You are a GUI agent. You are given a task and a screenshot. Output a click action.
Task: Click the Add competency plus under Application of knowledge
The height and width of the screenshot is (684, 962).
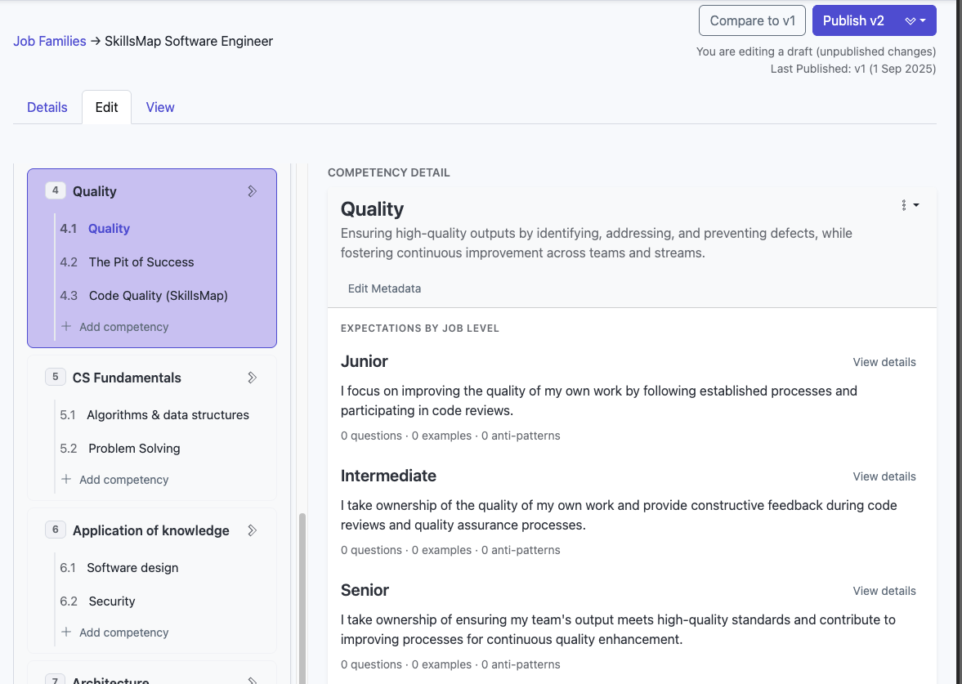coord(67,632)
